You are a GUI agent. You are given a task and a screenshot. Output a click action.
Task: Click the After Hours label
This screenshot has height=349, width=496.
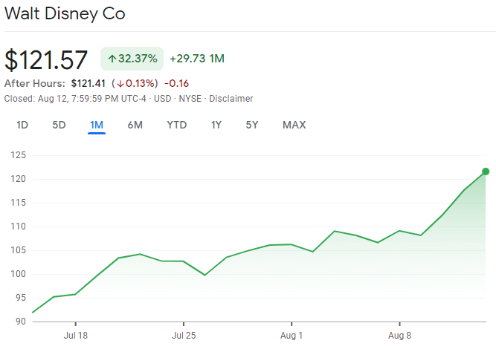(x=34, y=84)
